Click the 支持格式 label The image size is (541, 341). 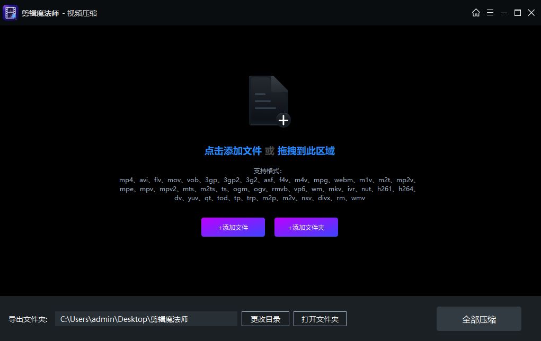tap(268, 170)
